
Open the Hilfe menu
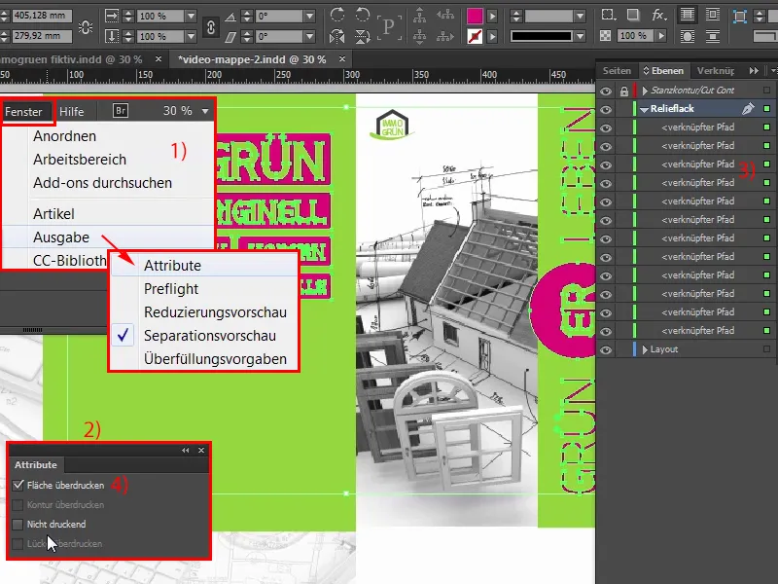coord(71,111)
